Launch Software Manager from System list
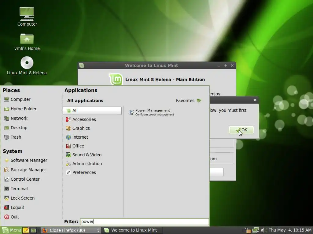This screenshot has width=313, height=234. (26, 160)
